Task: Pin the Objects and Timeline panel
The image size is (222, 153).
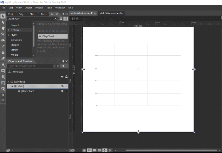Action: click(x=63, y=61)
